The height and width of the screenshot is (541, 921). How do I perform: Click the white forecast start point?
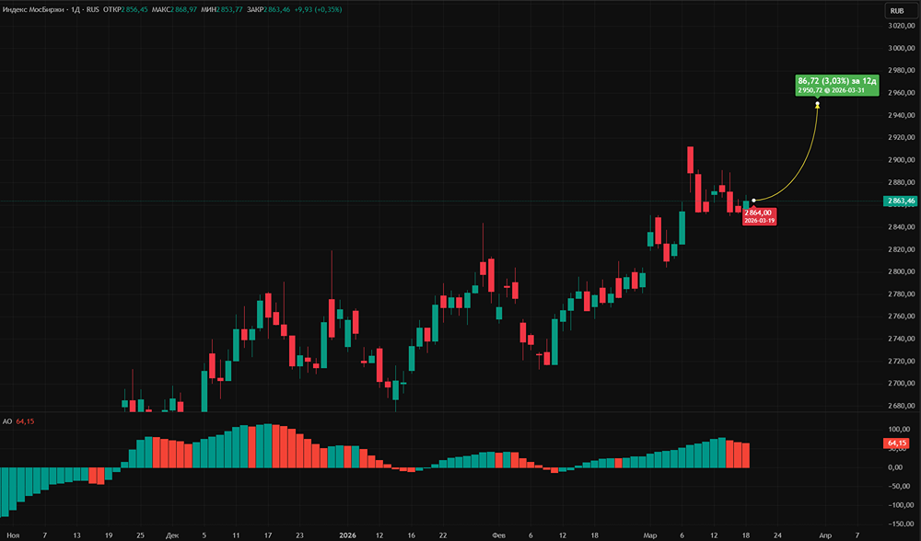click(x=753, y=201)
